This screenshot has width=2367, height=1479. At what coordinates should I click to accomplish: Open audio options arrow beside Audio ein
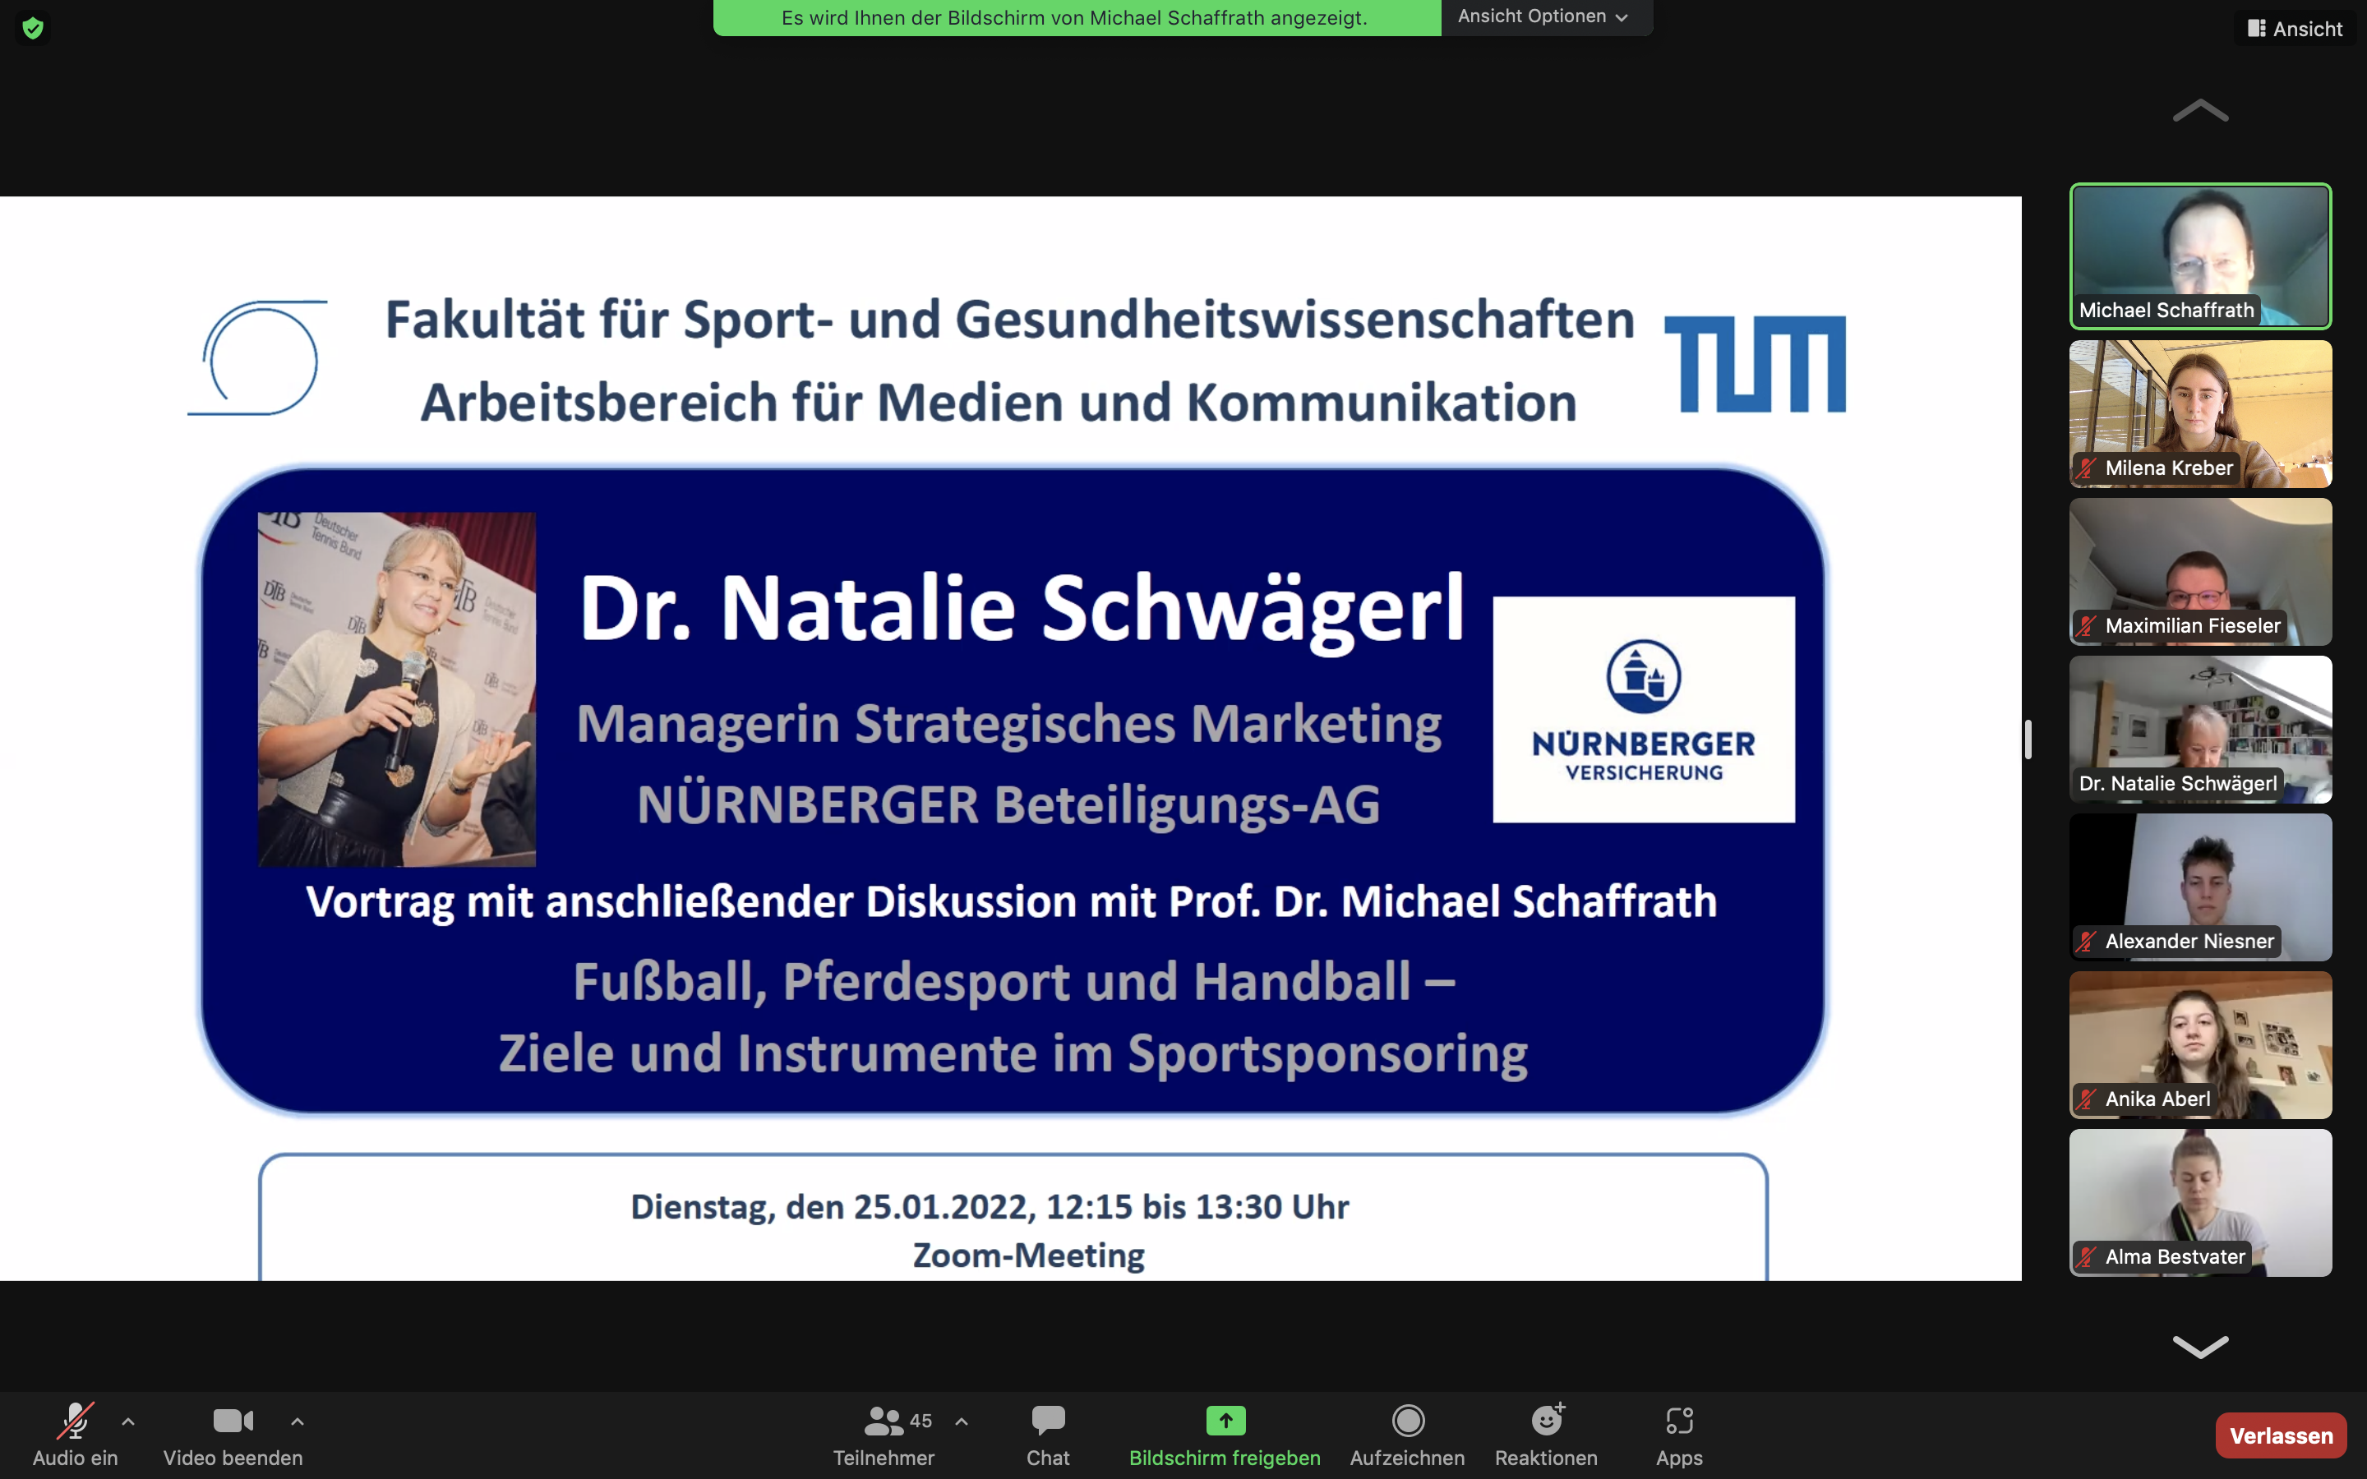point(128,1421)
